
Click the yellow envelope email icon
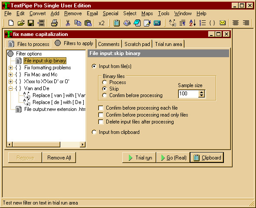[x=223, y=23]
